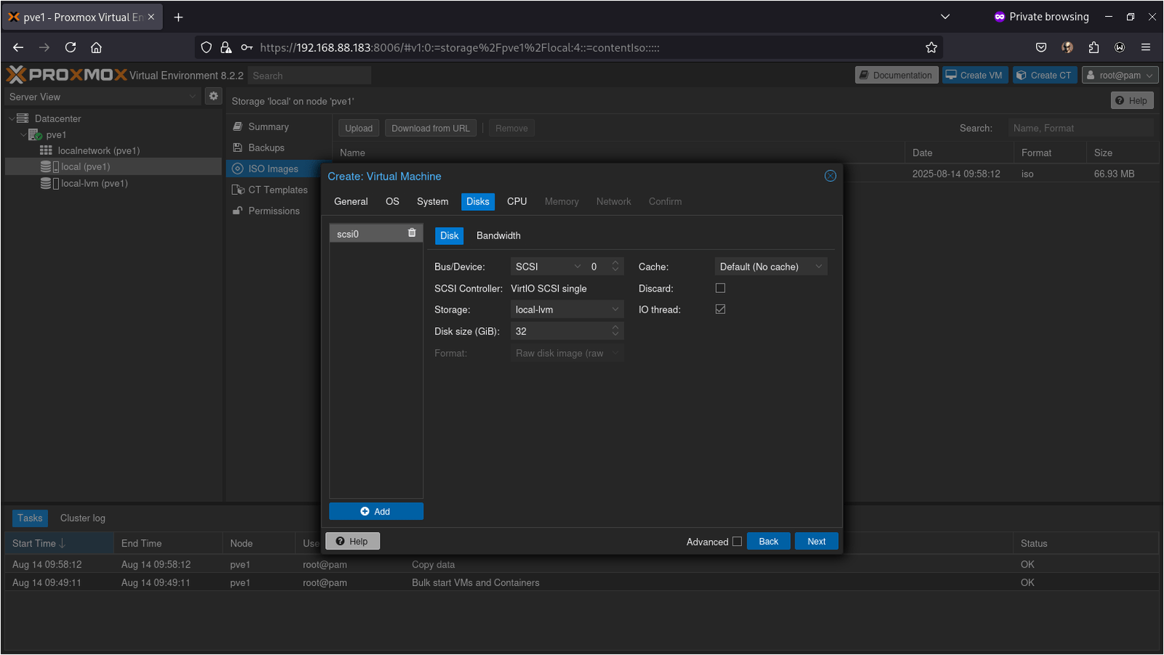Viewport: 1164px width, 655px height.
Task: Click the Firefox home icon
Action: click(x=96, y=47)
